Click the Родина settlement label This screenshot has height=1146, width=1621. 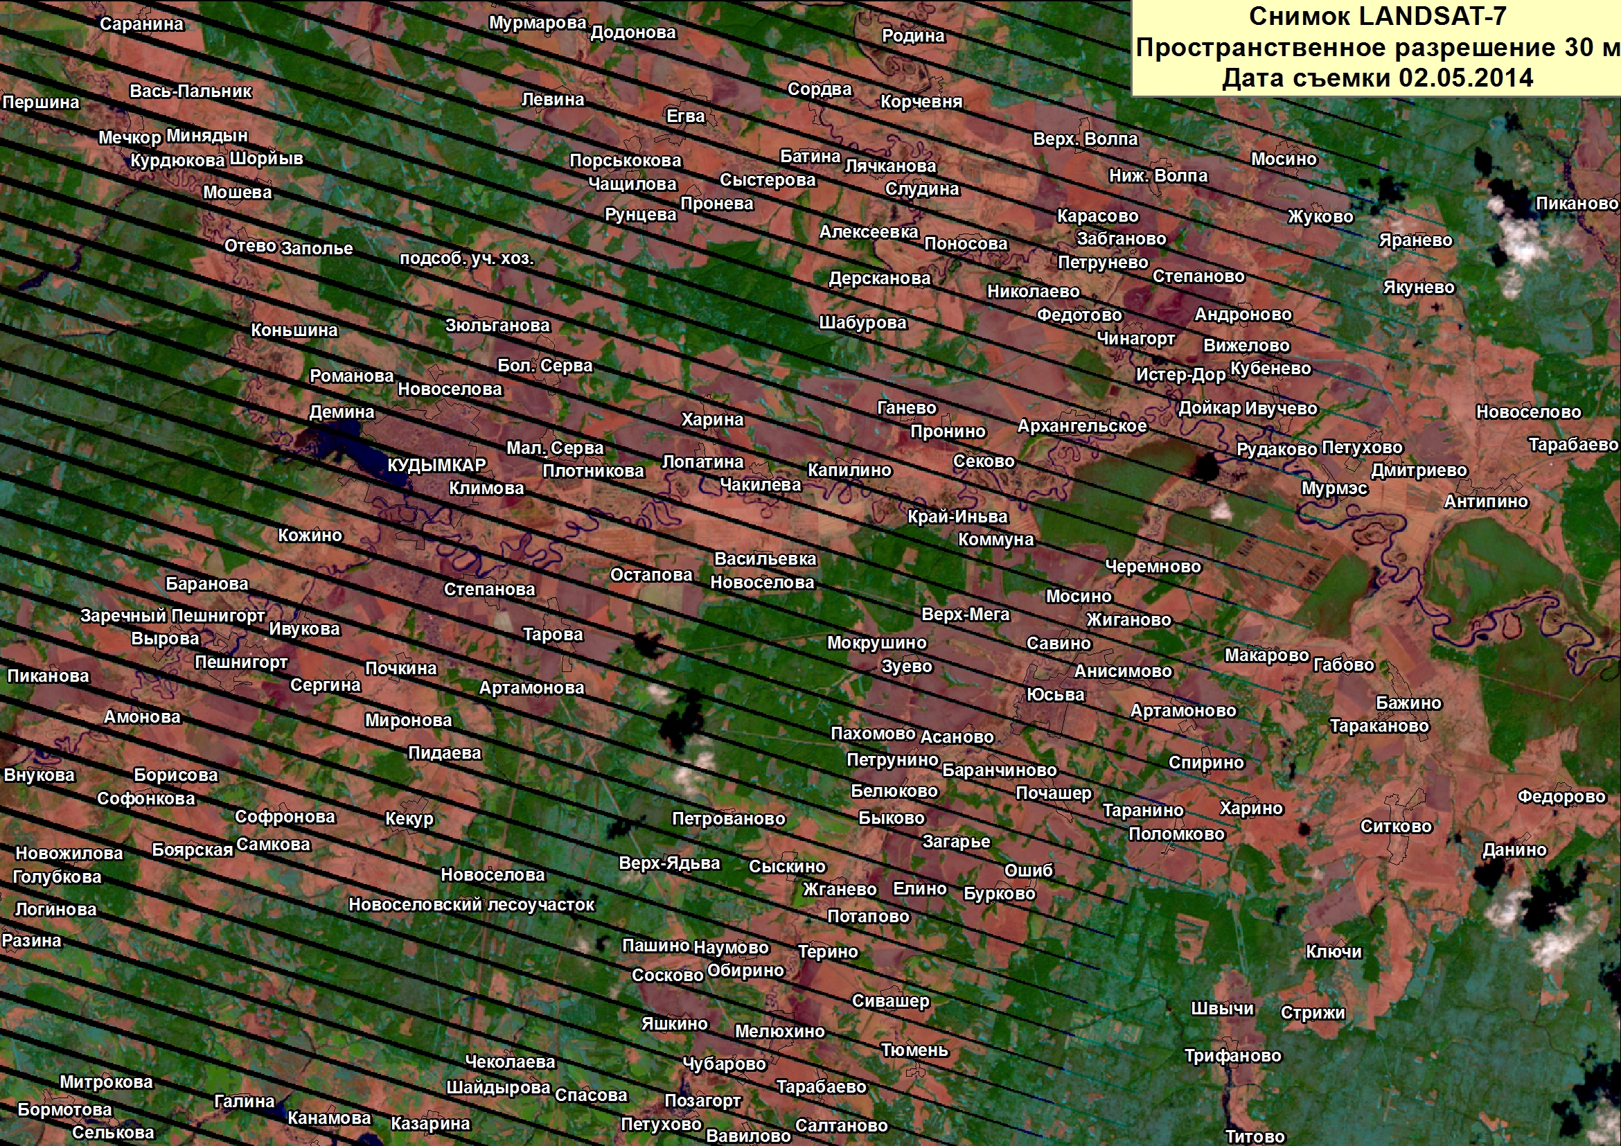click(913, 35)
